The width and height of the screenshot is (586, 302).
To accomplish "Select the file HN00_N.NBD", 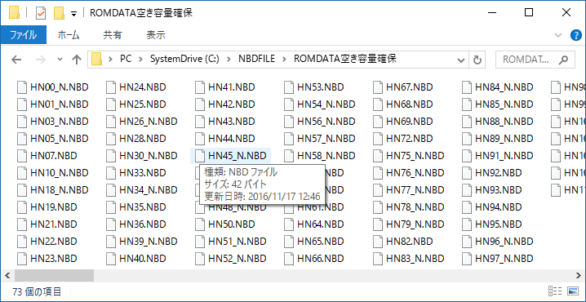I will 53,87.
